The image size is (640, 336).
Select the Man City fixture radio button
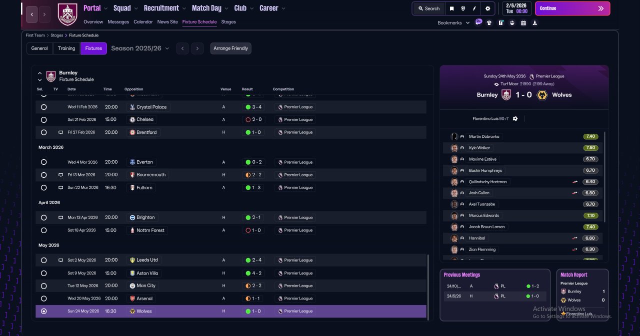pos(43,286)
